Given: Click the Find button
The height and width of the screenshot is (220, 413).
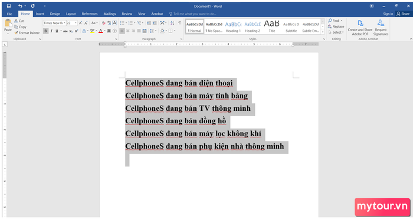Looking at the screenshot, I should point(334,21).
